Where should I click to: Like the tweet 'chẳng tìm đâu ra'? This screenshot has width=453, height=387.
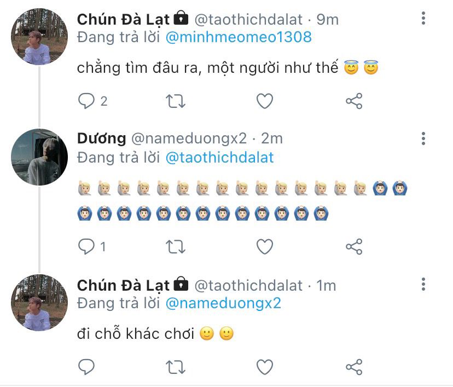click(265, 101)
